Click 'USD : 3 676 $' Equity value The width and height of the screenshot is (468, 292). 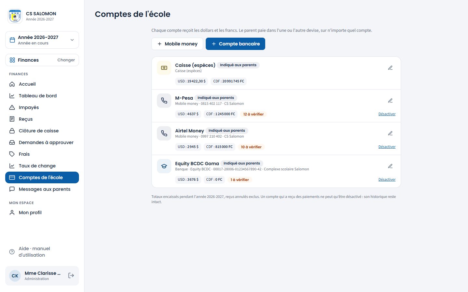tap(188, 179)
